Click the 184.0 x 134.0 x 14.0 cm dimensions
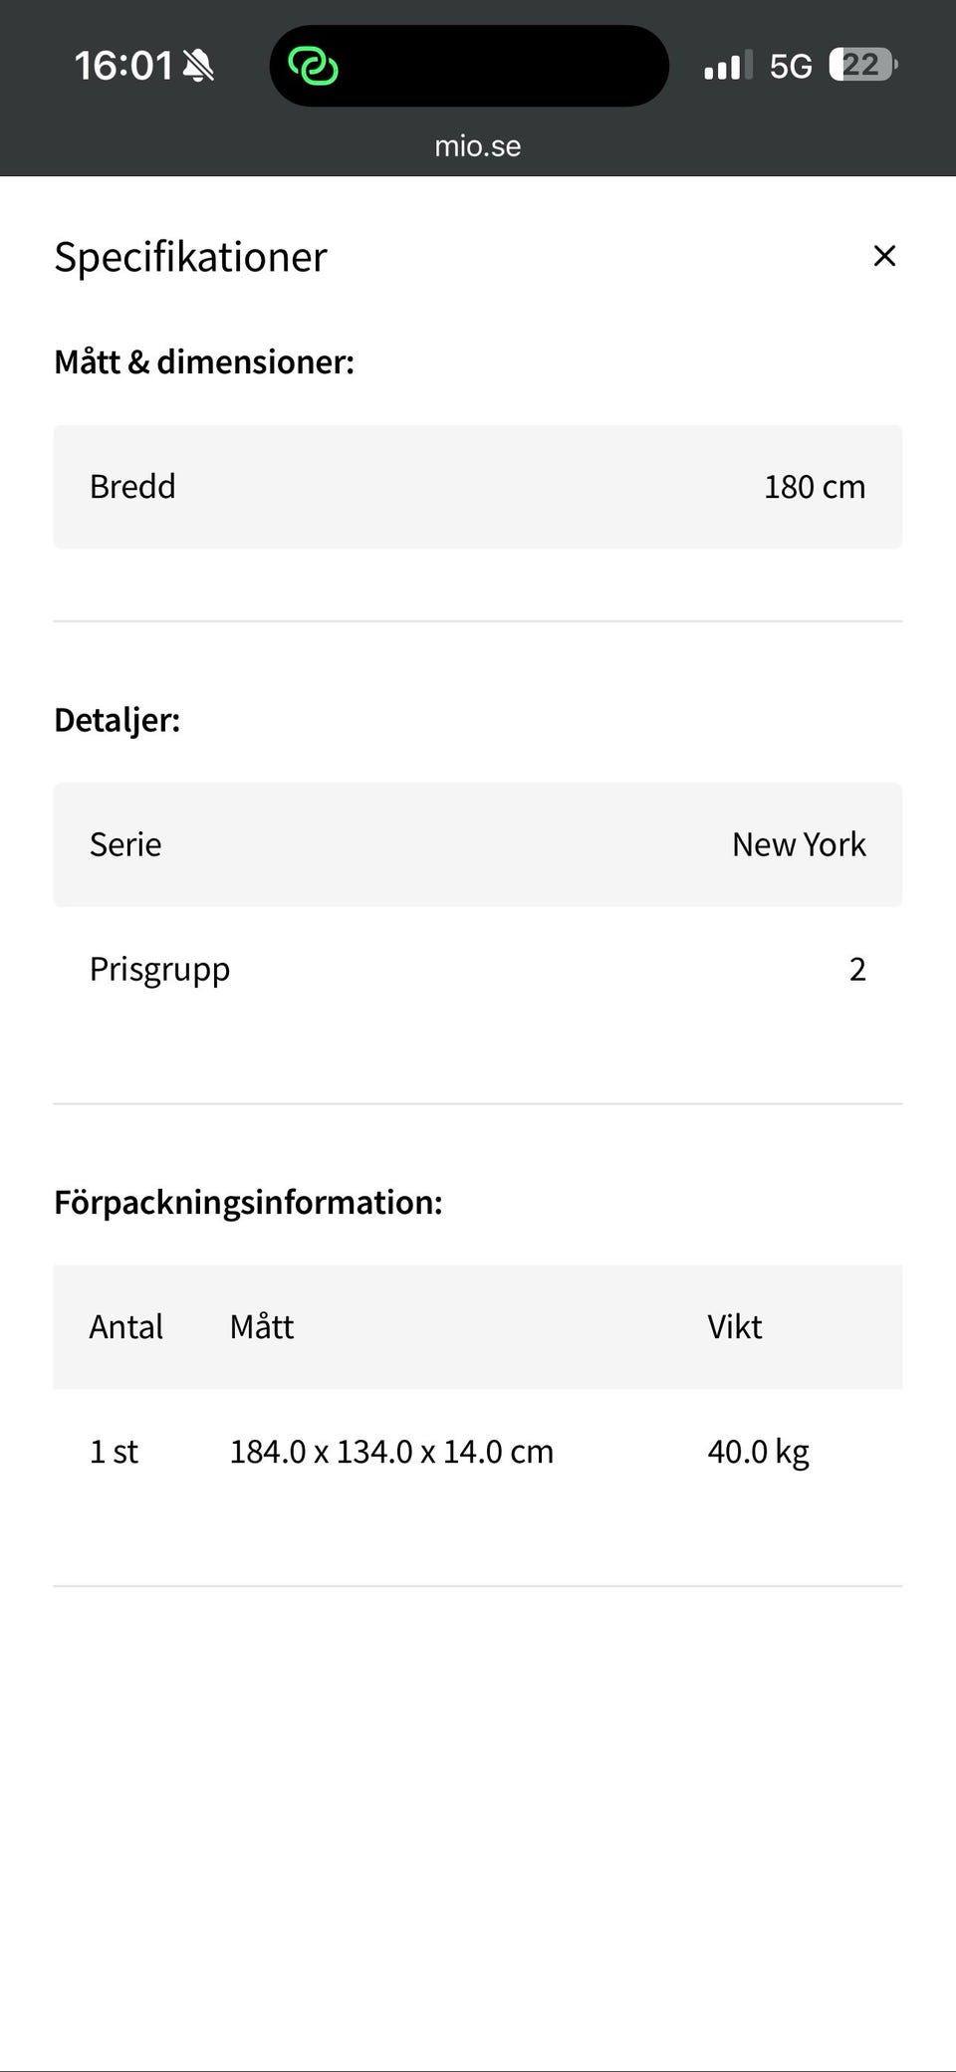The image size is (956, 2072). (391, 1452)
